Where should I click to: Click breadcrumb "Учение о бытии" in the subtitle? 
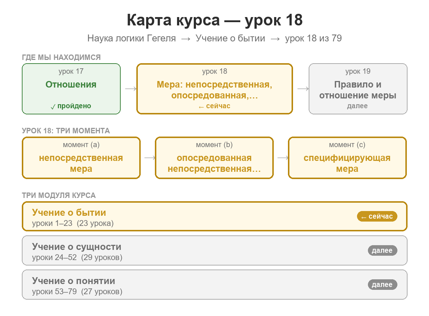click(x=230, y=38)
